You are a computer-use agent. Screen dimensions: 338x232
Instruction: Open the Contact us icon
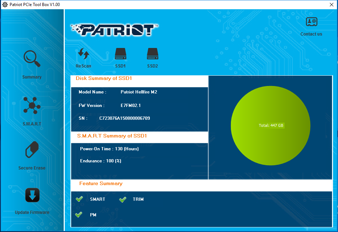[x=311, y=22]
